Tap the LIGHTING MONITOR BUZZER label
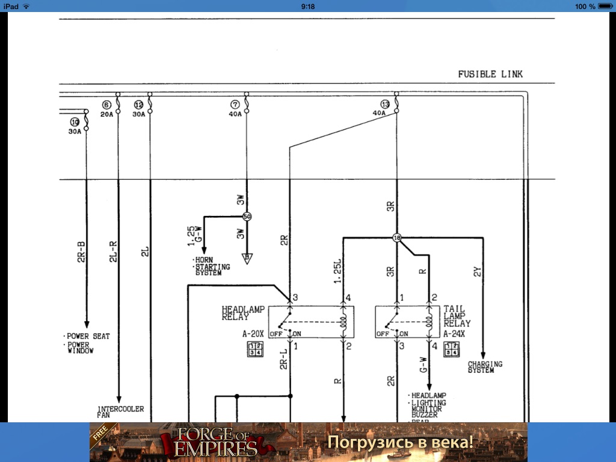Screen dimensions: 616x462 click(428, 409)
